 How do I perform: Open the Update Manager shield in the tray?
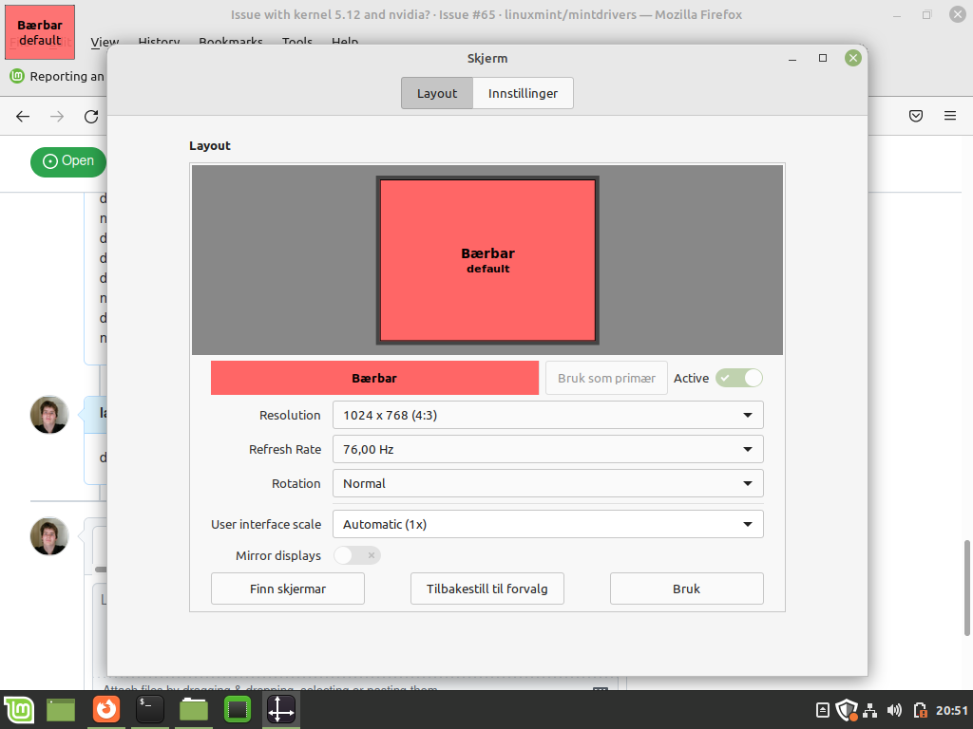846,709
